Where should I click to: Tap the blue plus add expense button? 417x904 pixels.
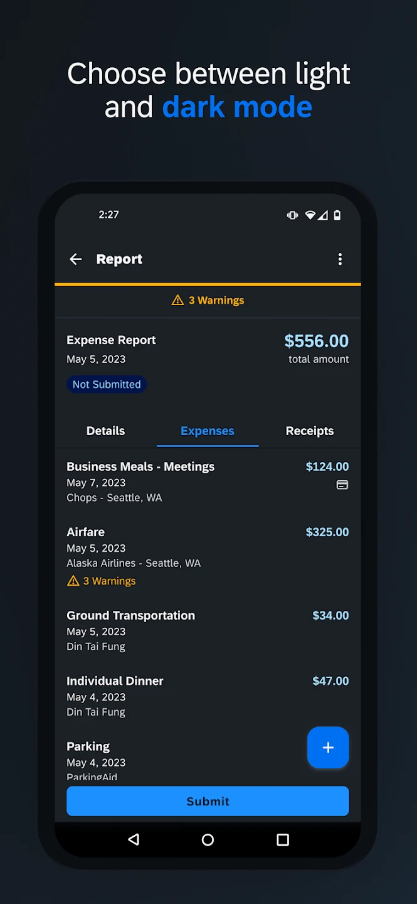click(x=328, y=748)
